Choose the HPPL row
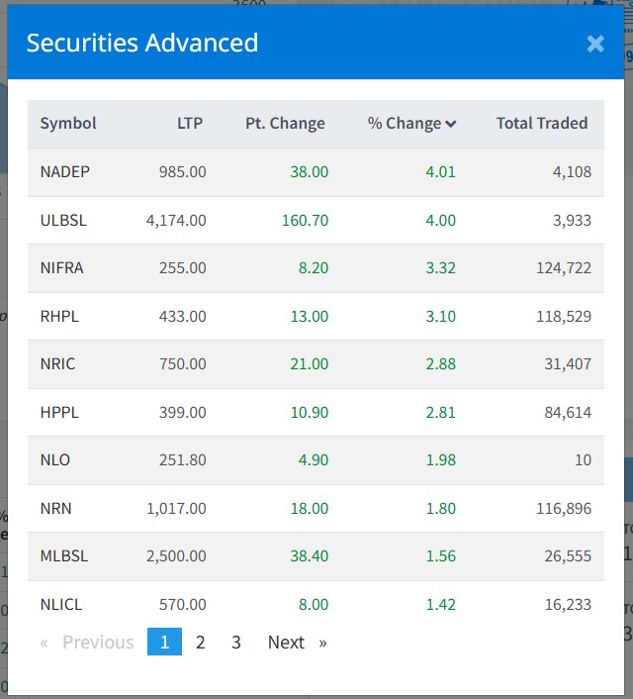Image resolution: width=633 pixels, height=699 pixels. click(x=58, y=412)
